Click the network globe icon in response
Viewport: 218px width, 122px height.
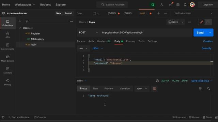[157, 81]
